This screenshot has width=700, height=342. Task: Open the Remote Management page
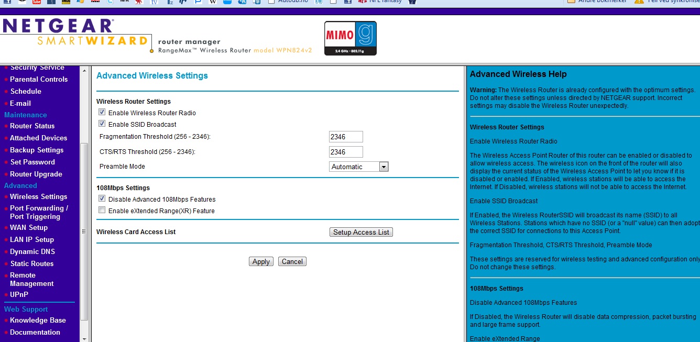pos(32,279)
